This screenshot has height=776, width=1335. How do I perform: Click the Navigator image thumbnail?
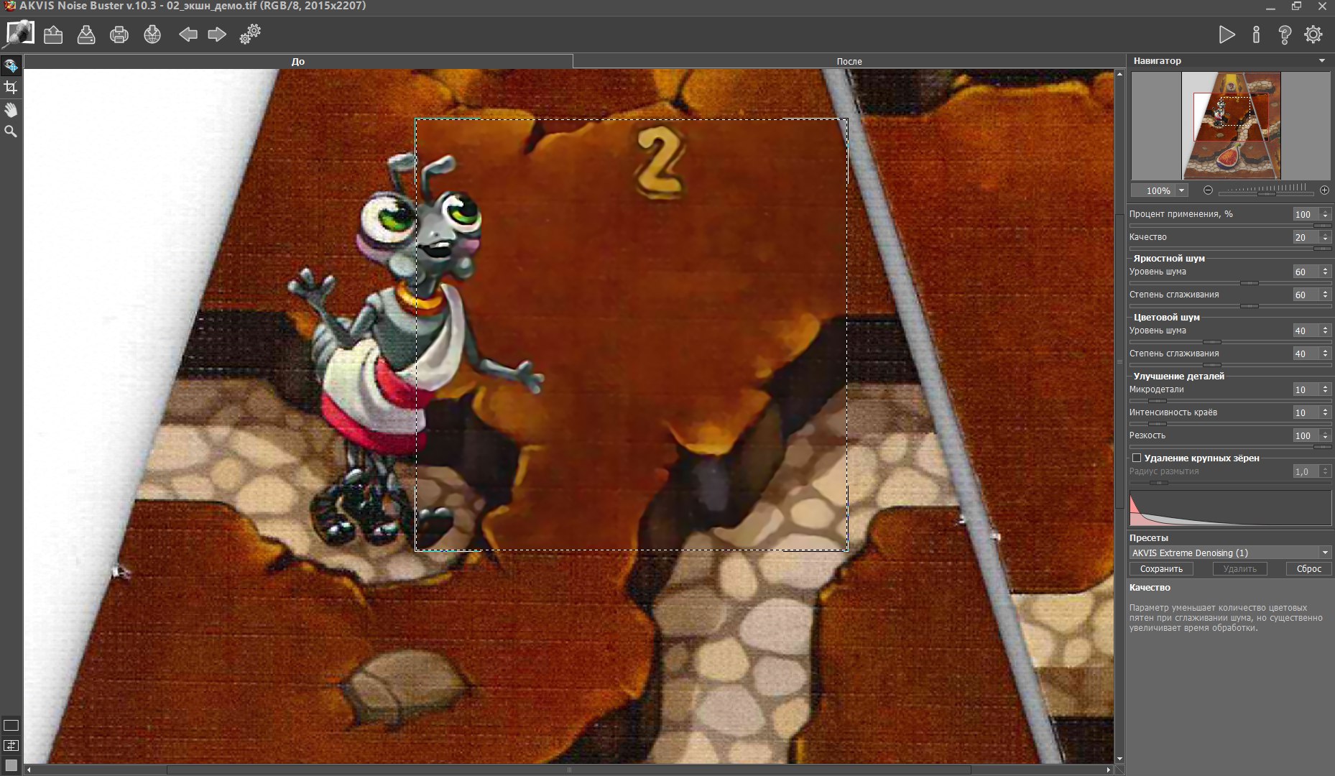[x=1231, y=126]
